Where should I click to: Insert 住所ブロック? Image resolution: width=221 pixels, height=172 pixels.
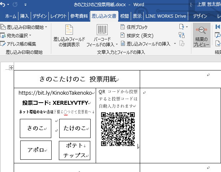click(x=134, y=27)
